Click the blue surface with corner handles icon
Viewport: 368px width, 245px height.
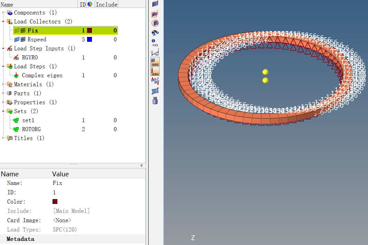tap(155, 91)
